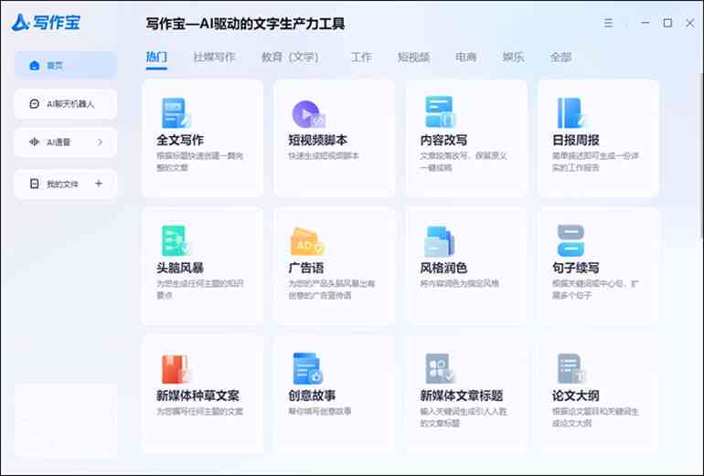This screenshot has height=476, width=704.
Task: Select the 广告语 AD icon
Action: [306, 241]
